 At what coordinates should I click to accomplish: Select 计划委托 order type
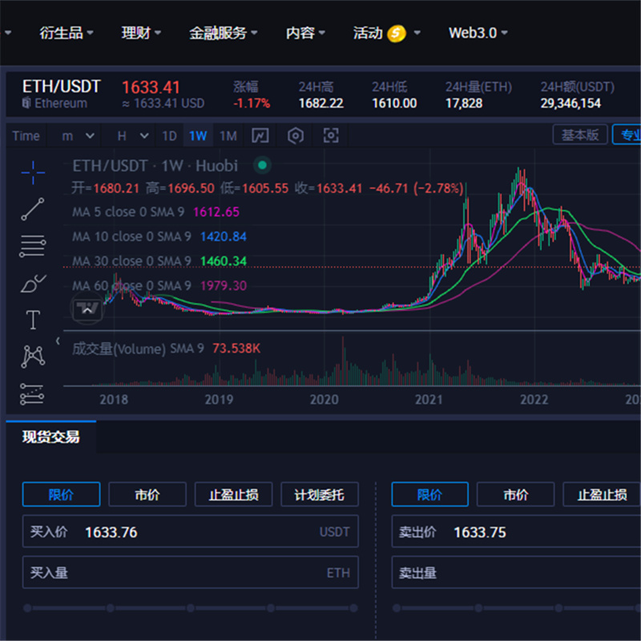click(319, 494)
